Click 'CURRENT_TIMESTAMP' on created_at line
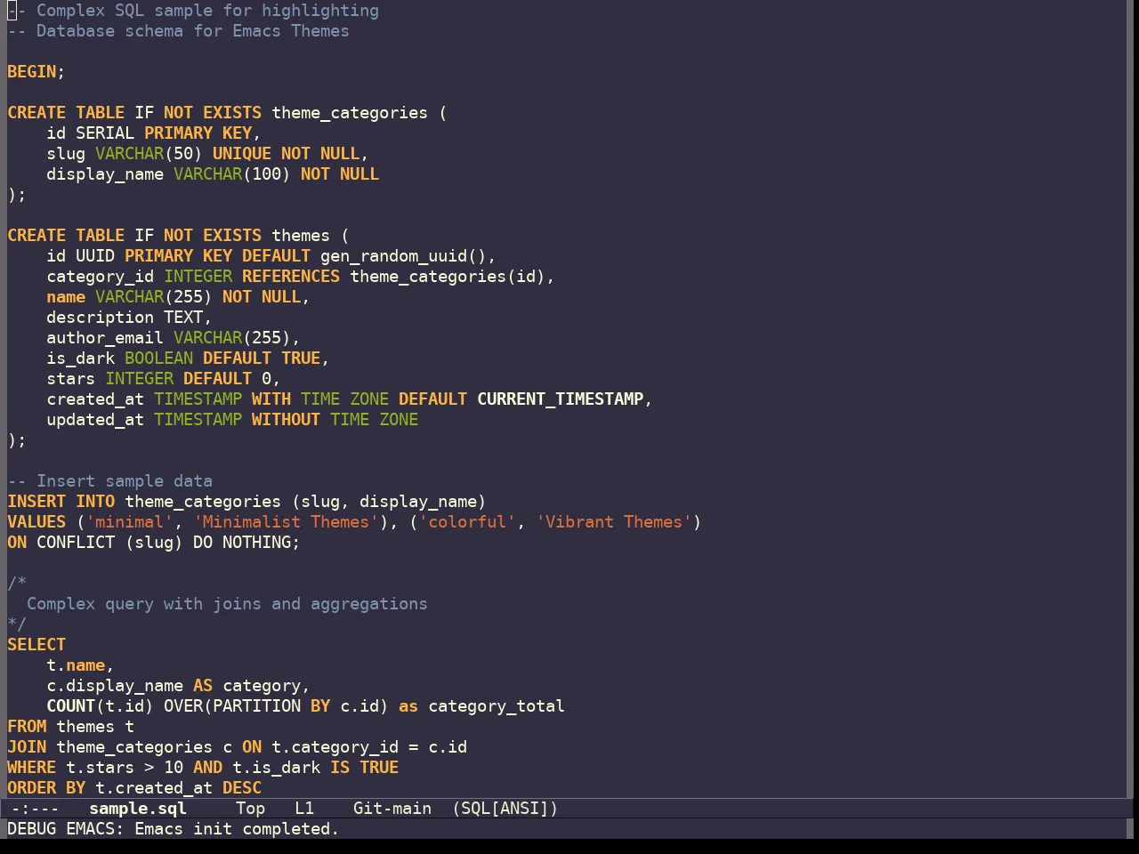This screenshot has width=1139, height=854. [560, 399]
